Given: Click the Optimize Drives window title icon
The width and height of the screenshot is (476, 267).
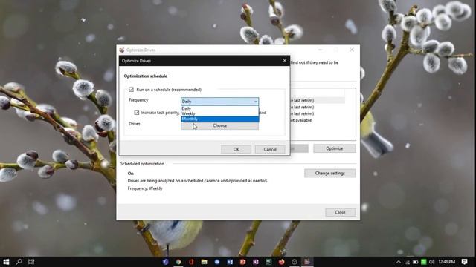Looking at the screenshot, I should click(122, 50).
